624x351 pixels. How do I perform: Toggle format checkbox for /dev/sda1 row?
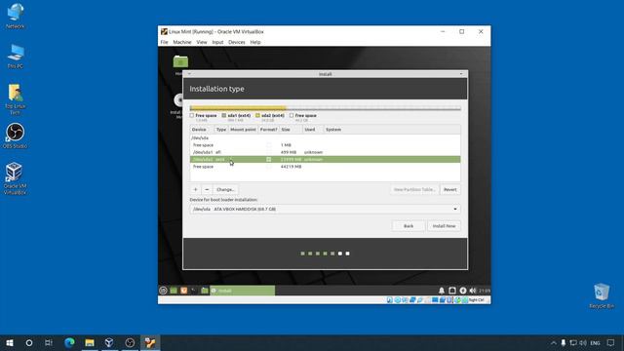tap(269, 152)
